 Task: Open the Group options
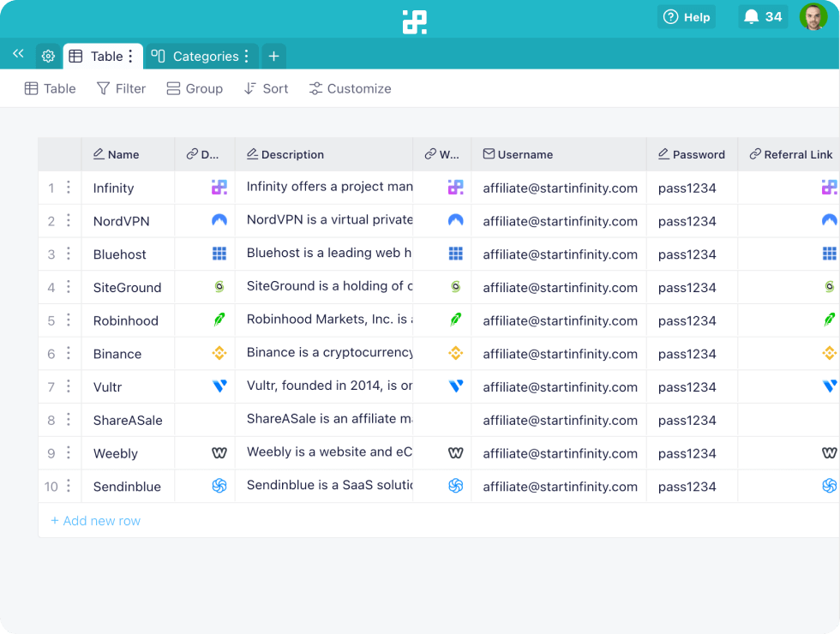point(195,88)
